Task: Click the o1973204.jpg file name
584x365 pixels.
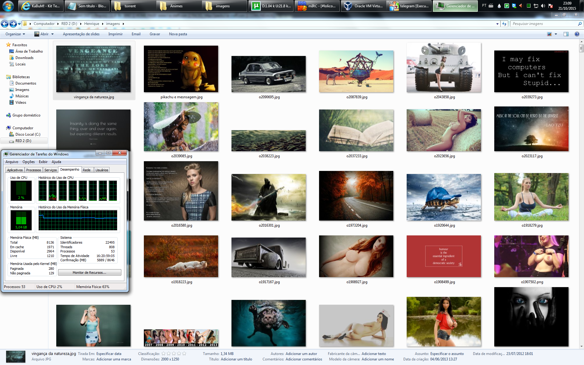Action: (x=357, y=225)
